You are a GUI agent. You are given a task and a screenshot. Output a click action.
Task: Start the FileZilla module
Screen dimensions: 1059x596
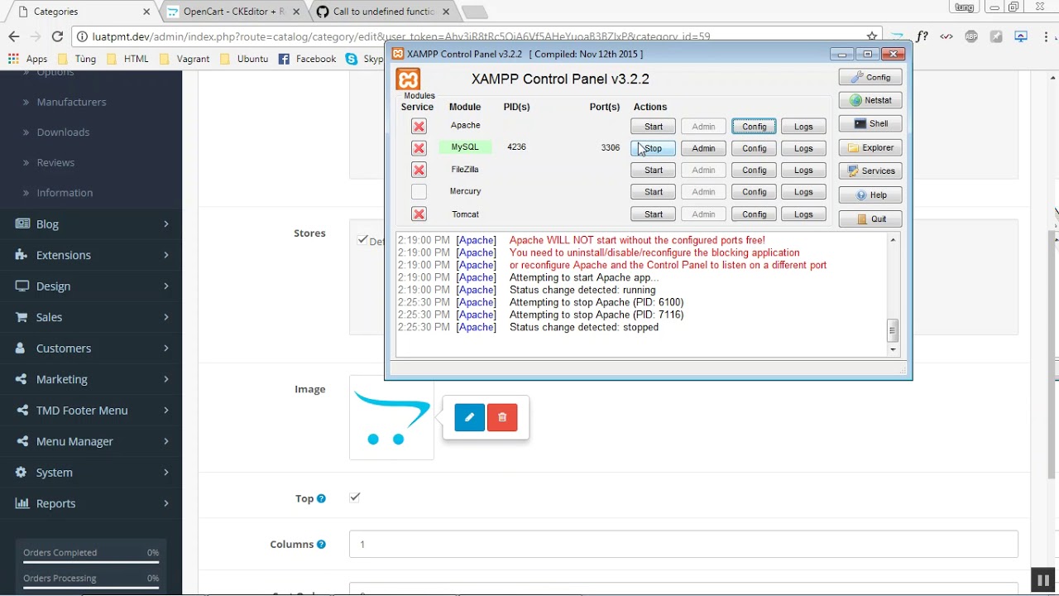[x=654, y=170]
